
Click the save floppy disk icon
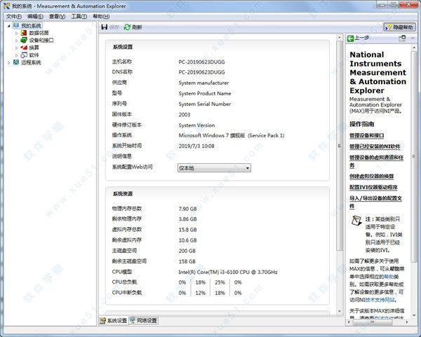tap(105, 27)
